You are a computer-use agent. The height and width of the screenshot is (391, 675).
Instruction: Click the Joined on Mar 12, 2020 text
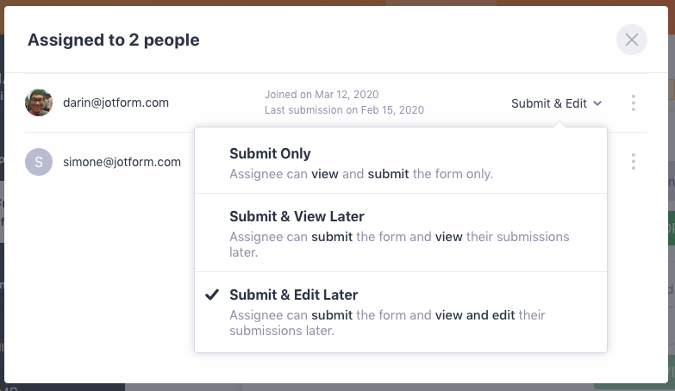[x=322, y=95]
